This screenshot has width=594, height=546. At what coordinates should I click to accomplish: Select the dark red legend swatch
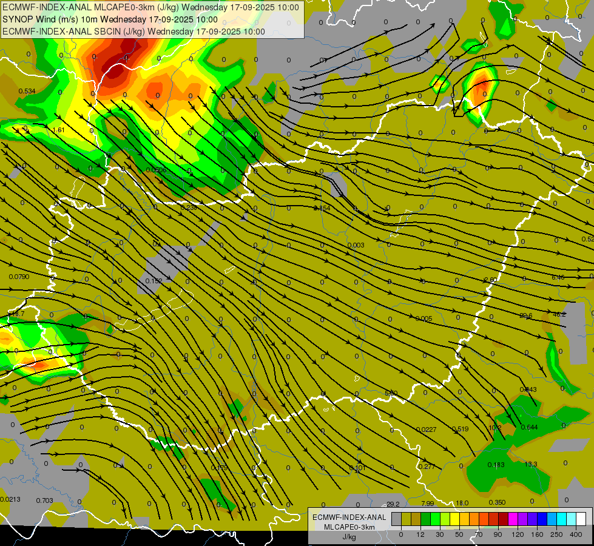(x=504, y=519)
